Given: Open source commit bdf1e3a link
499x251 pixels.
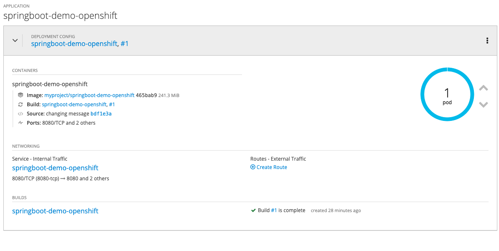Looking at the screenshot, I should pyautogui.click(x=101, y=114).
